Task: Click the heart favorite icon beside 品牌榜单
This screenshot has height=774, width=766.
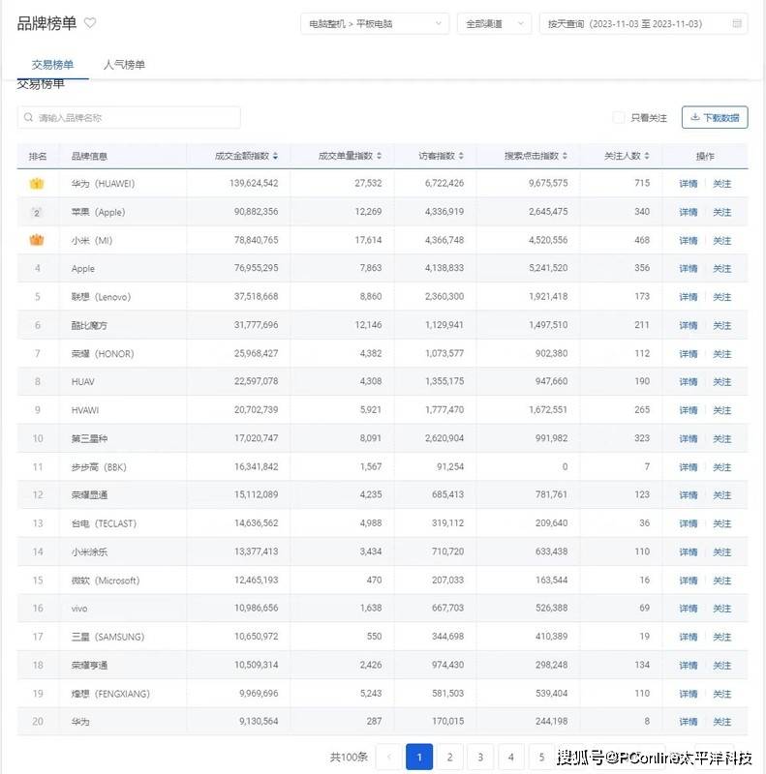Action: [90, 22]
